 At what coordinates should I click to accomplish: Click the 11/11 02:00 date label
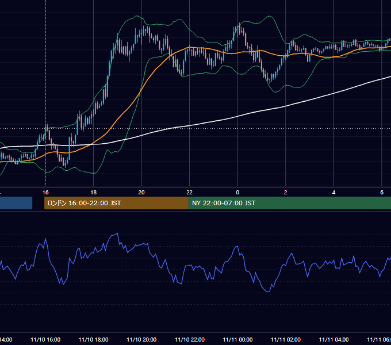286,339
